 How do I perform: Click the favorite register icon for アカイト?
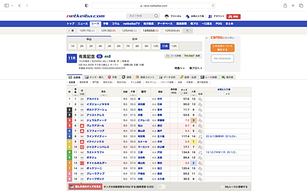point(200,99)
